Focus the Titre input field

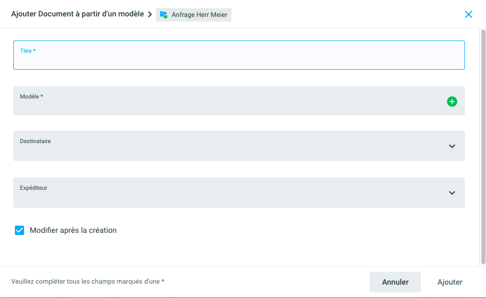(239, 59)
